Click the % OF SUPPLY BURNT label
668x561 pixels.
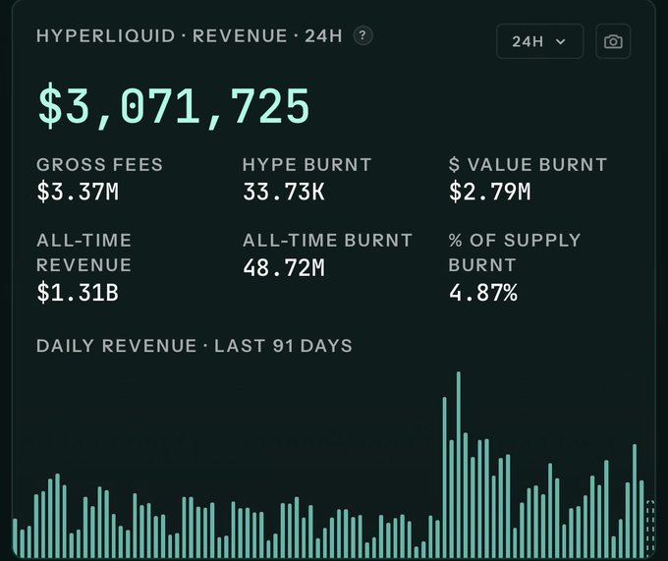(515, 252)
